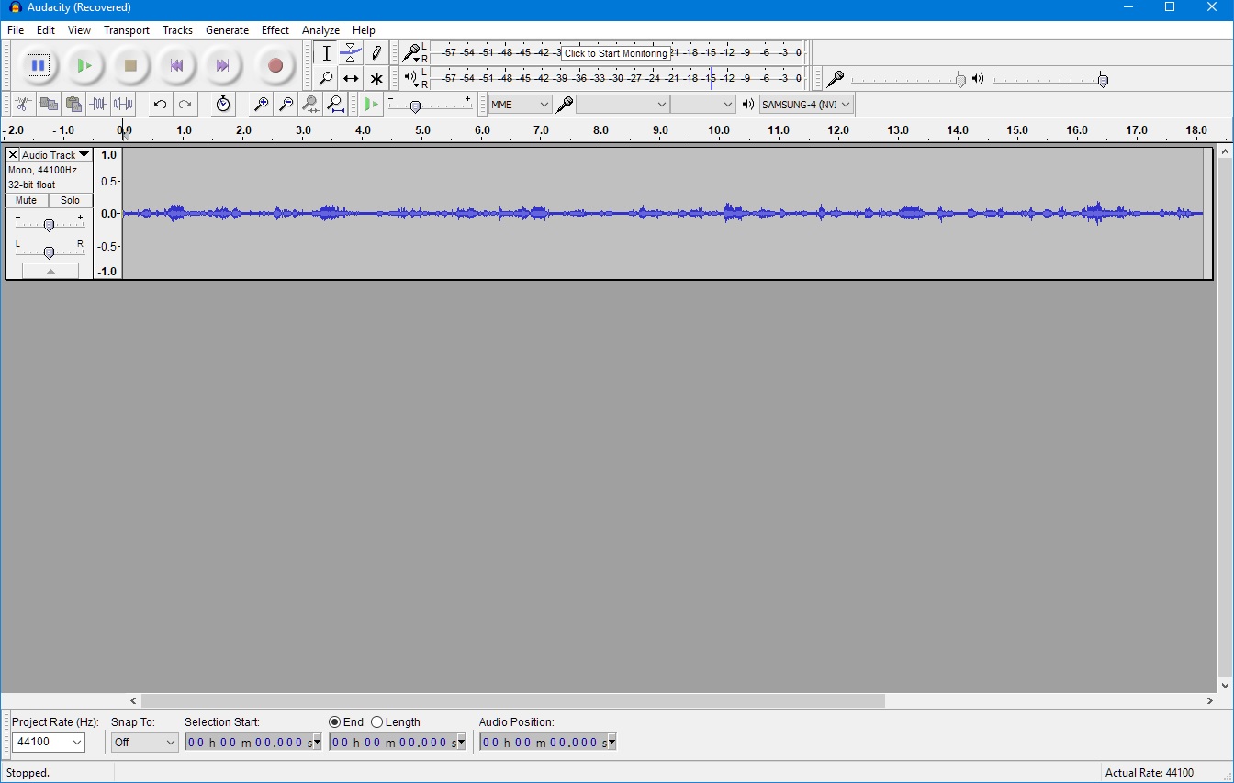The width and height of the screenshot is (1234, 783).
Task: Close the audio track with X
Action: [x=13, y=155]
